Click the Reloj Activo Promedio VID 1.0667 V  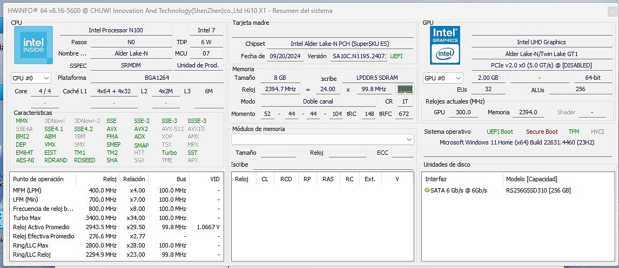click(208, 228)
